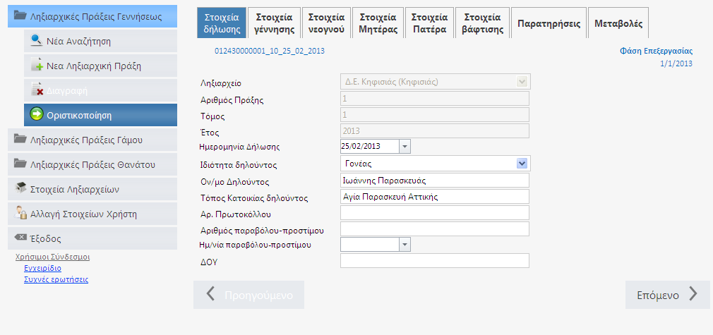713x335 pixels.
Task: Click the Αρ. Πρωτοκόλλου input field
Action: click(x=435, y=213)
